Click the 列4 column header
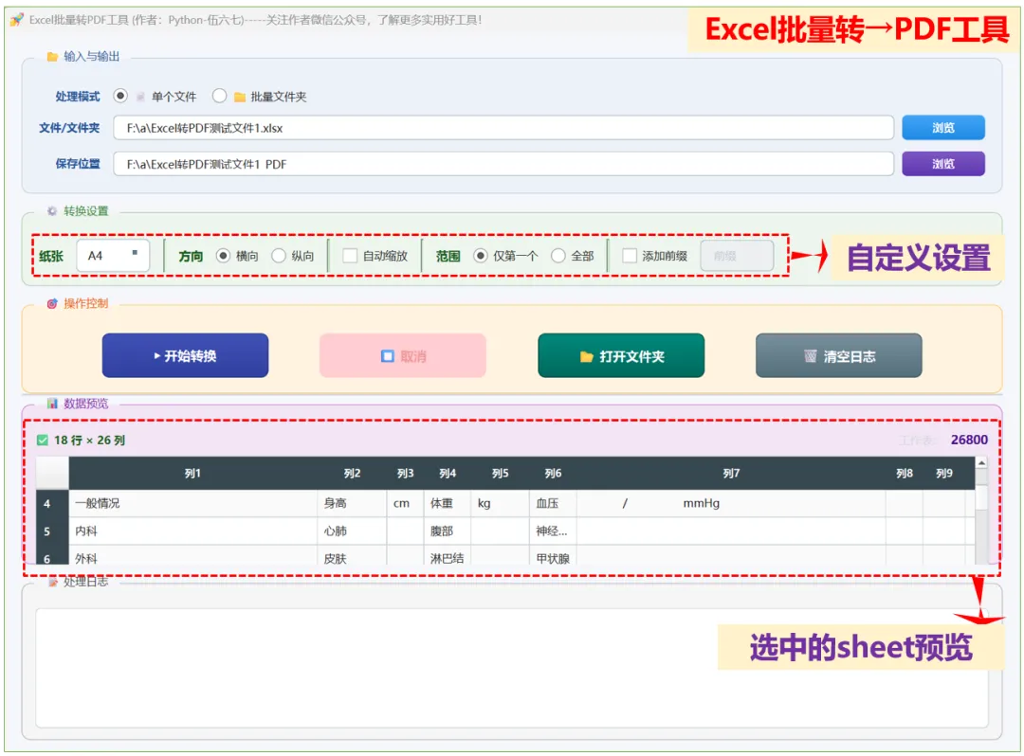 448,473
